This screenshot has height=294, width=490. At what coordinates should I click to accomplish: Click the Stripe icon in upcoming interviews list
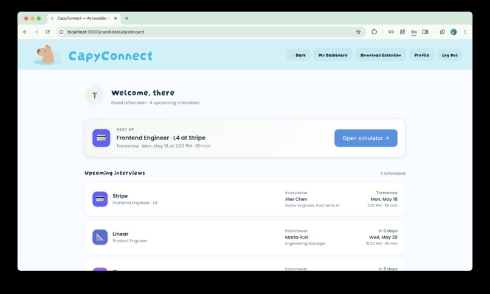point(100,199)
